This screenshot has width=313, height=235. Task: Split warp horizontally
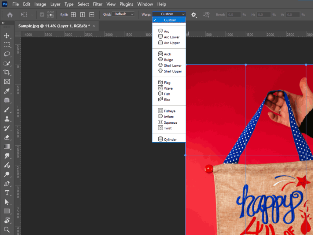tap(92, 15)
